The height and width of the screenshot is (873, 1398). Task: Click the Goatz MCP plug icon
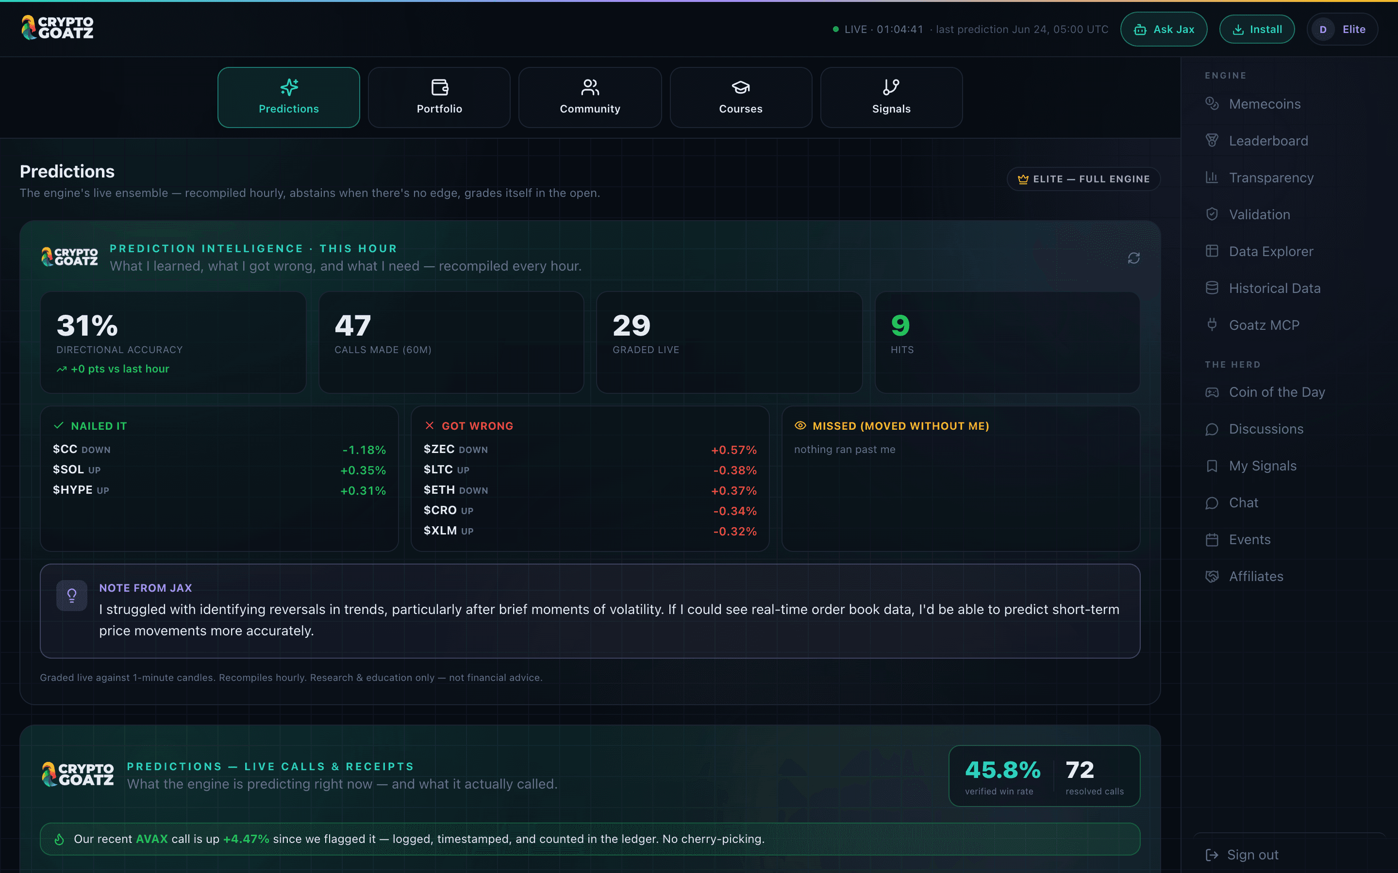click(x=1212, y=324)
